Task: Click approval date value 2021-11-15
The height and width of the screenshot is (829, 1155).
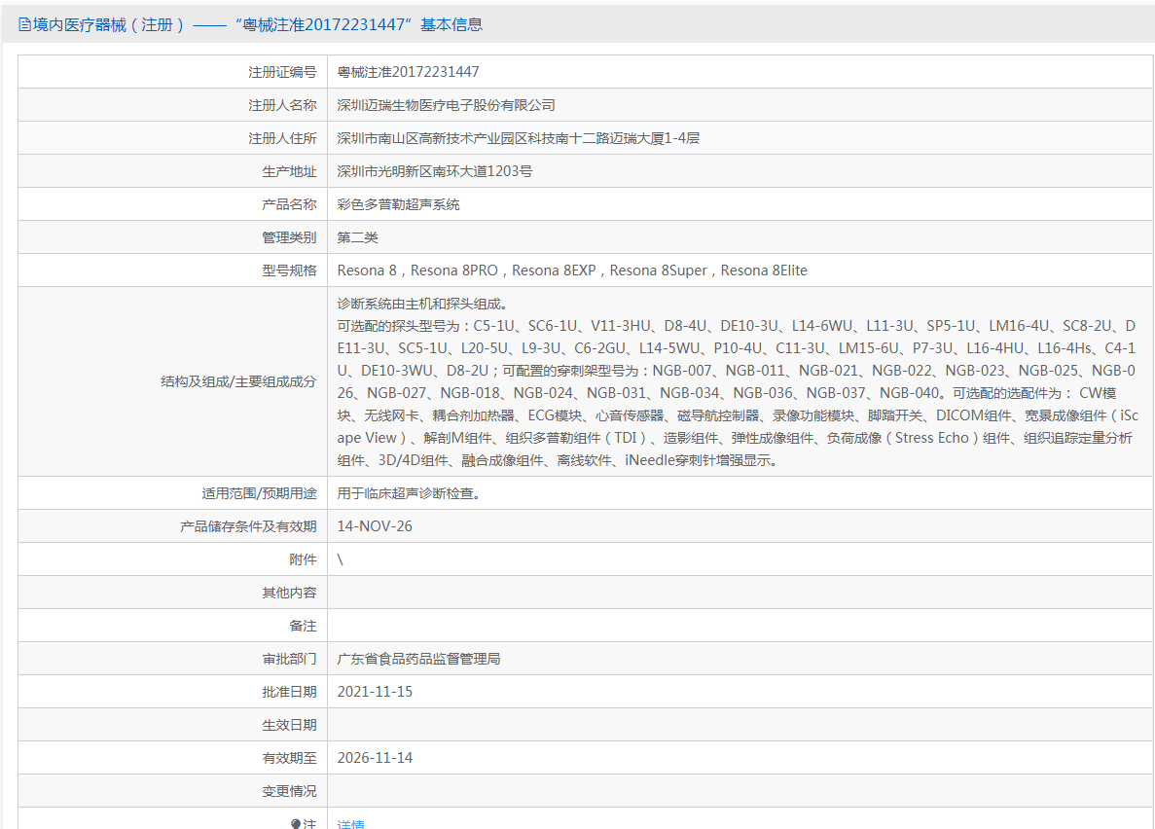Action: coord(375,692)
